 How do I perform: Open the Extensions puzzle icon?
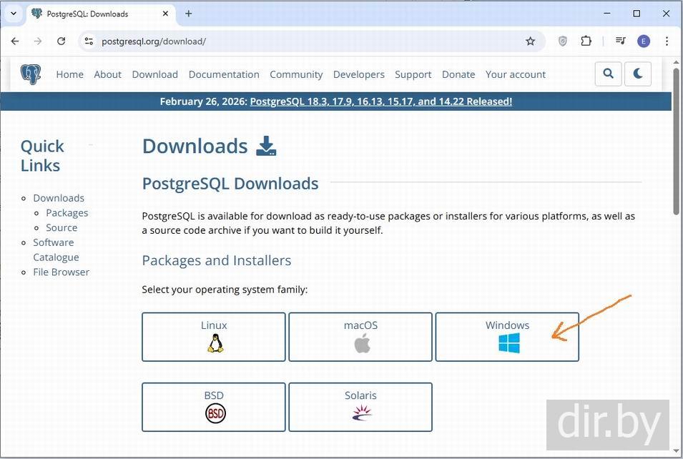click(x=586, y=41)
